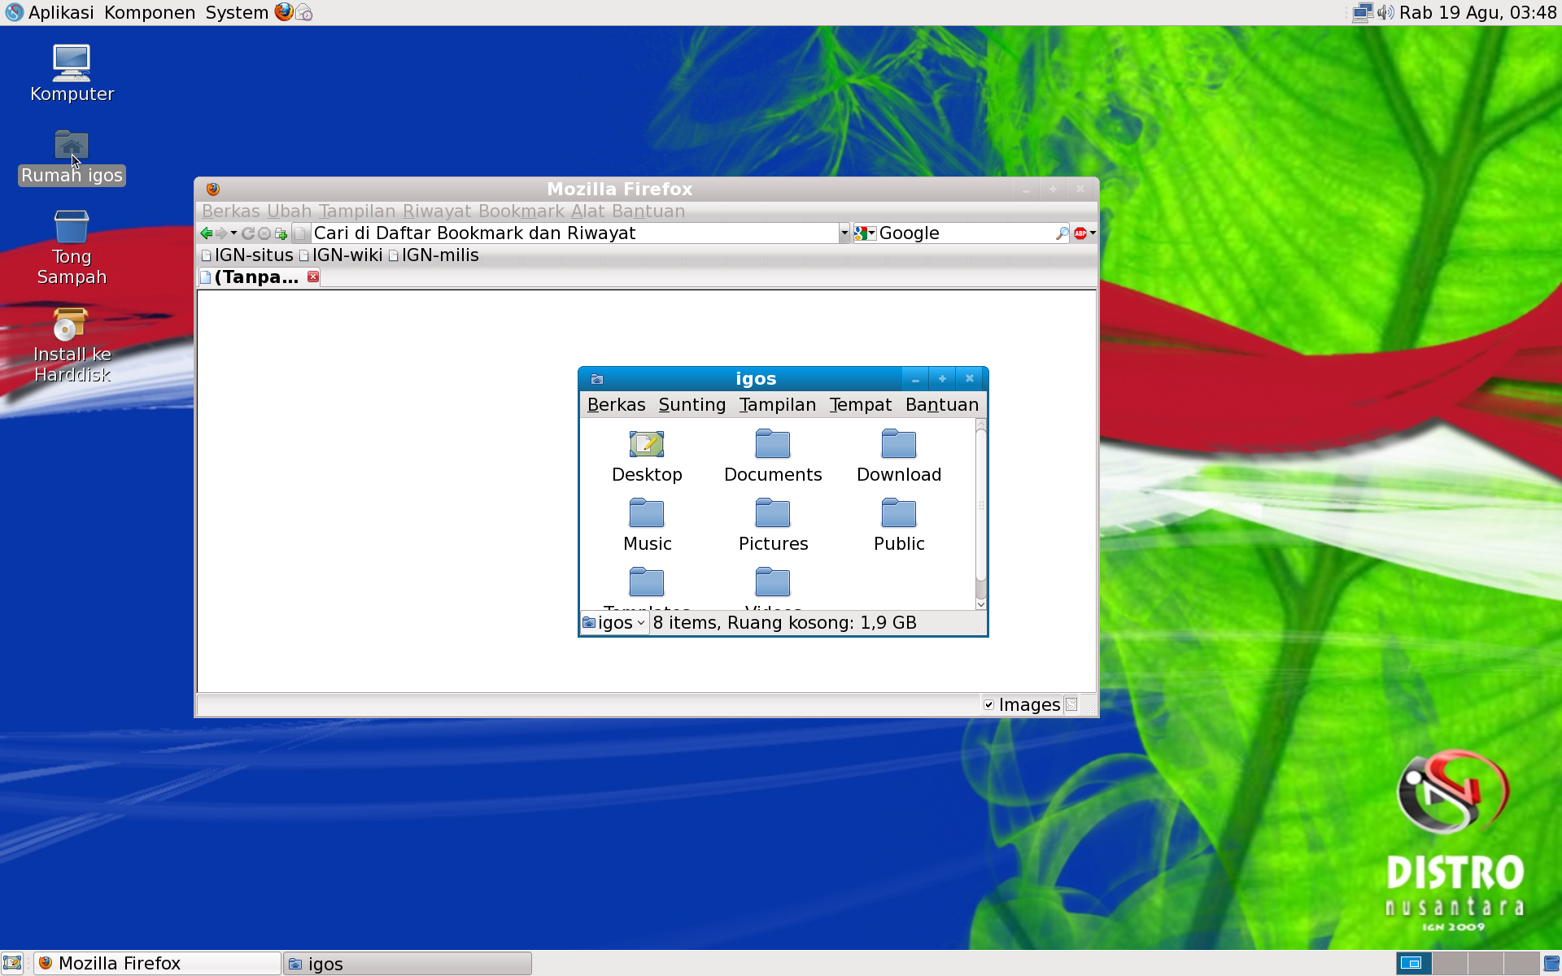
Task: Launch Firefox from top panel icon
Action: pyautogui.click(x=284, y=12)
